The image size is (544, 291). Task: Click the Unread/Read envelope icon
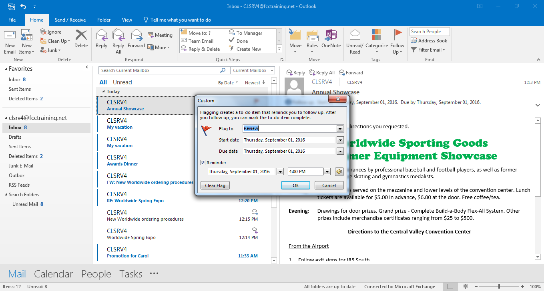pyautogui.click(x=355, y=35)
